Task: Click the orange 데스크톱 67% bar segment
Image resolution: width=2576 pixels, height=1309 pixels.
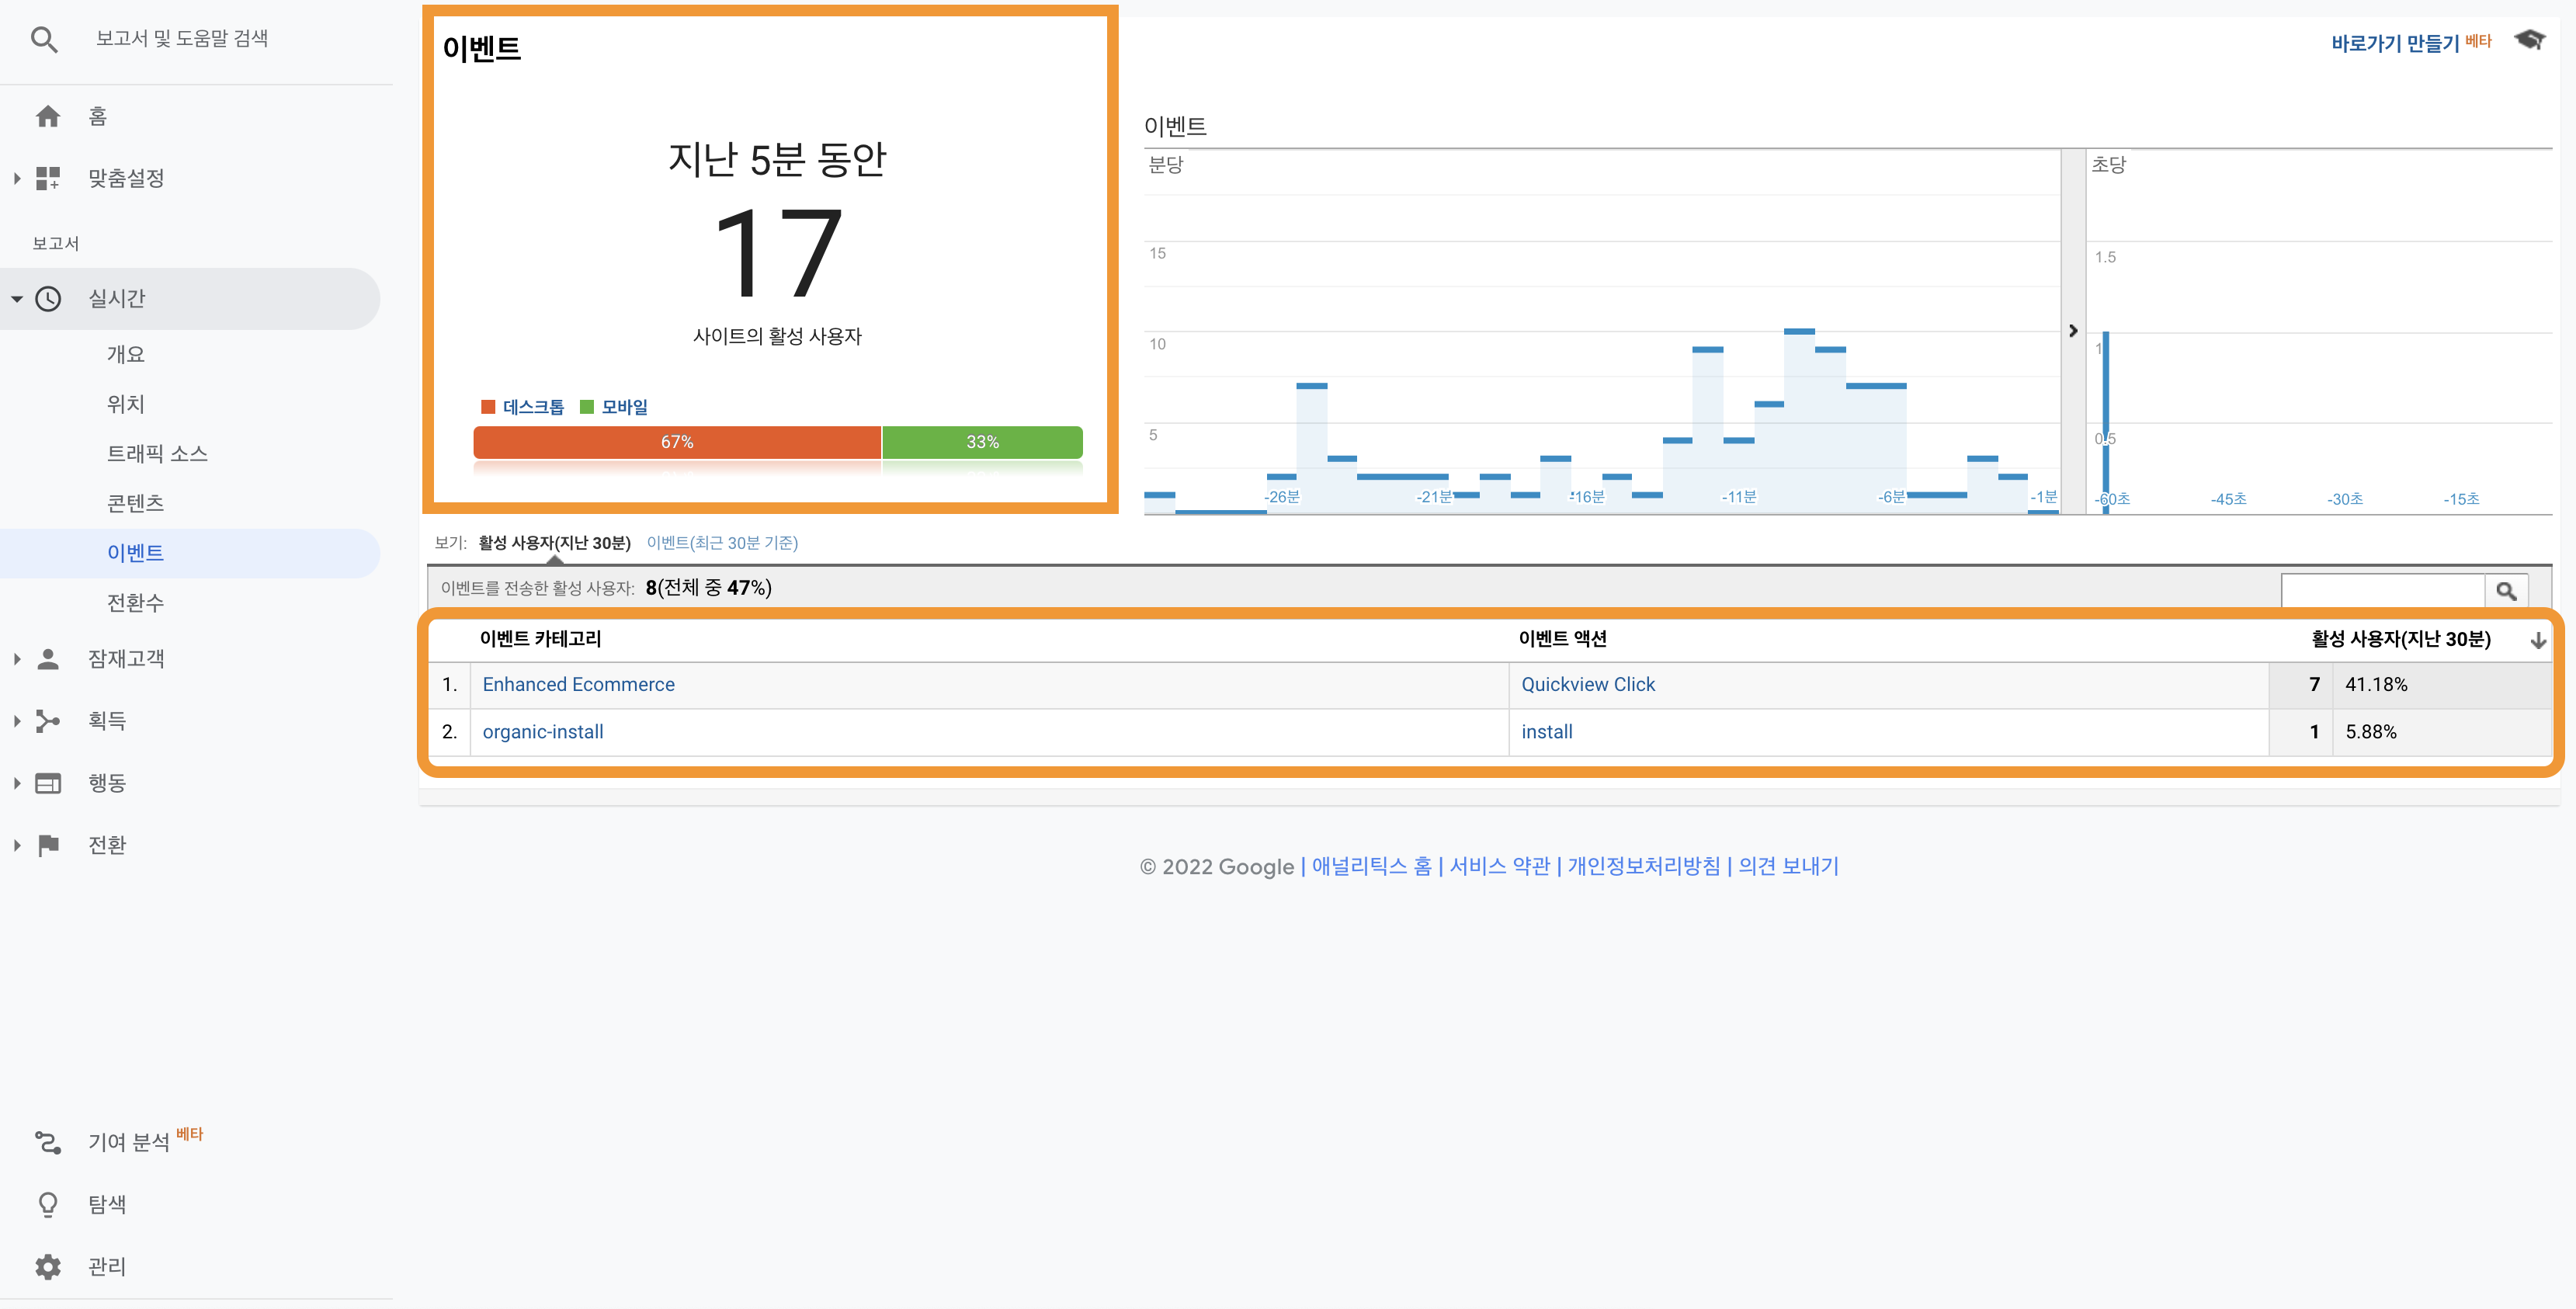Action: point(677,442)
